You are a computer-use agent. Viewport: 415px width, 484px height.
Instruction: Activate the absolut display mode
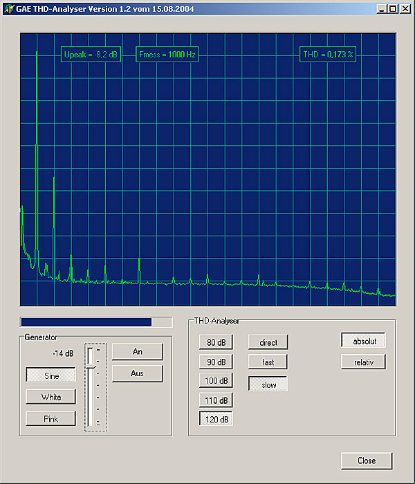pos(363,341)
